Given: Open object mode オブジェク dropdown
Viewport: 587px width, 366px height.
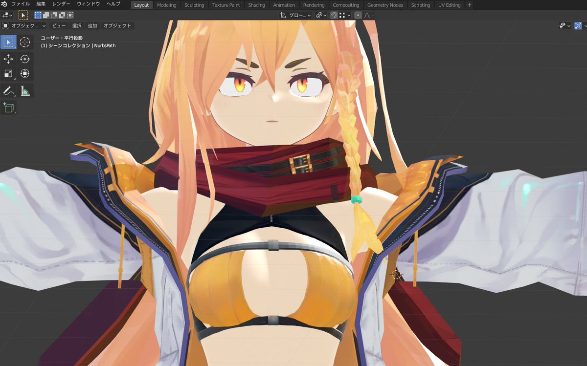Looking at the screenshot, I should coord(24,25).
